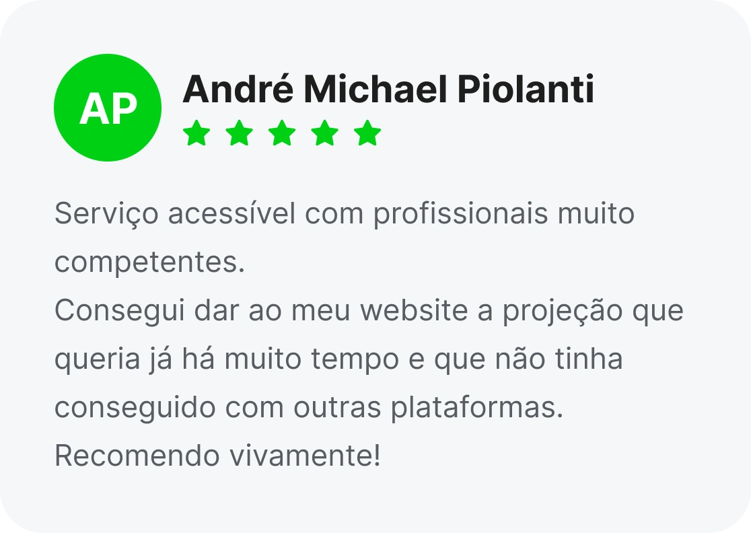Select the first green rating star

tap(196, 133)
